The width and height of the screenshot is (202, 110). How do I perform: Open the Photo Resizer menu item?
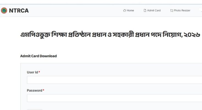(182, 10)
